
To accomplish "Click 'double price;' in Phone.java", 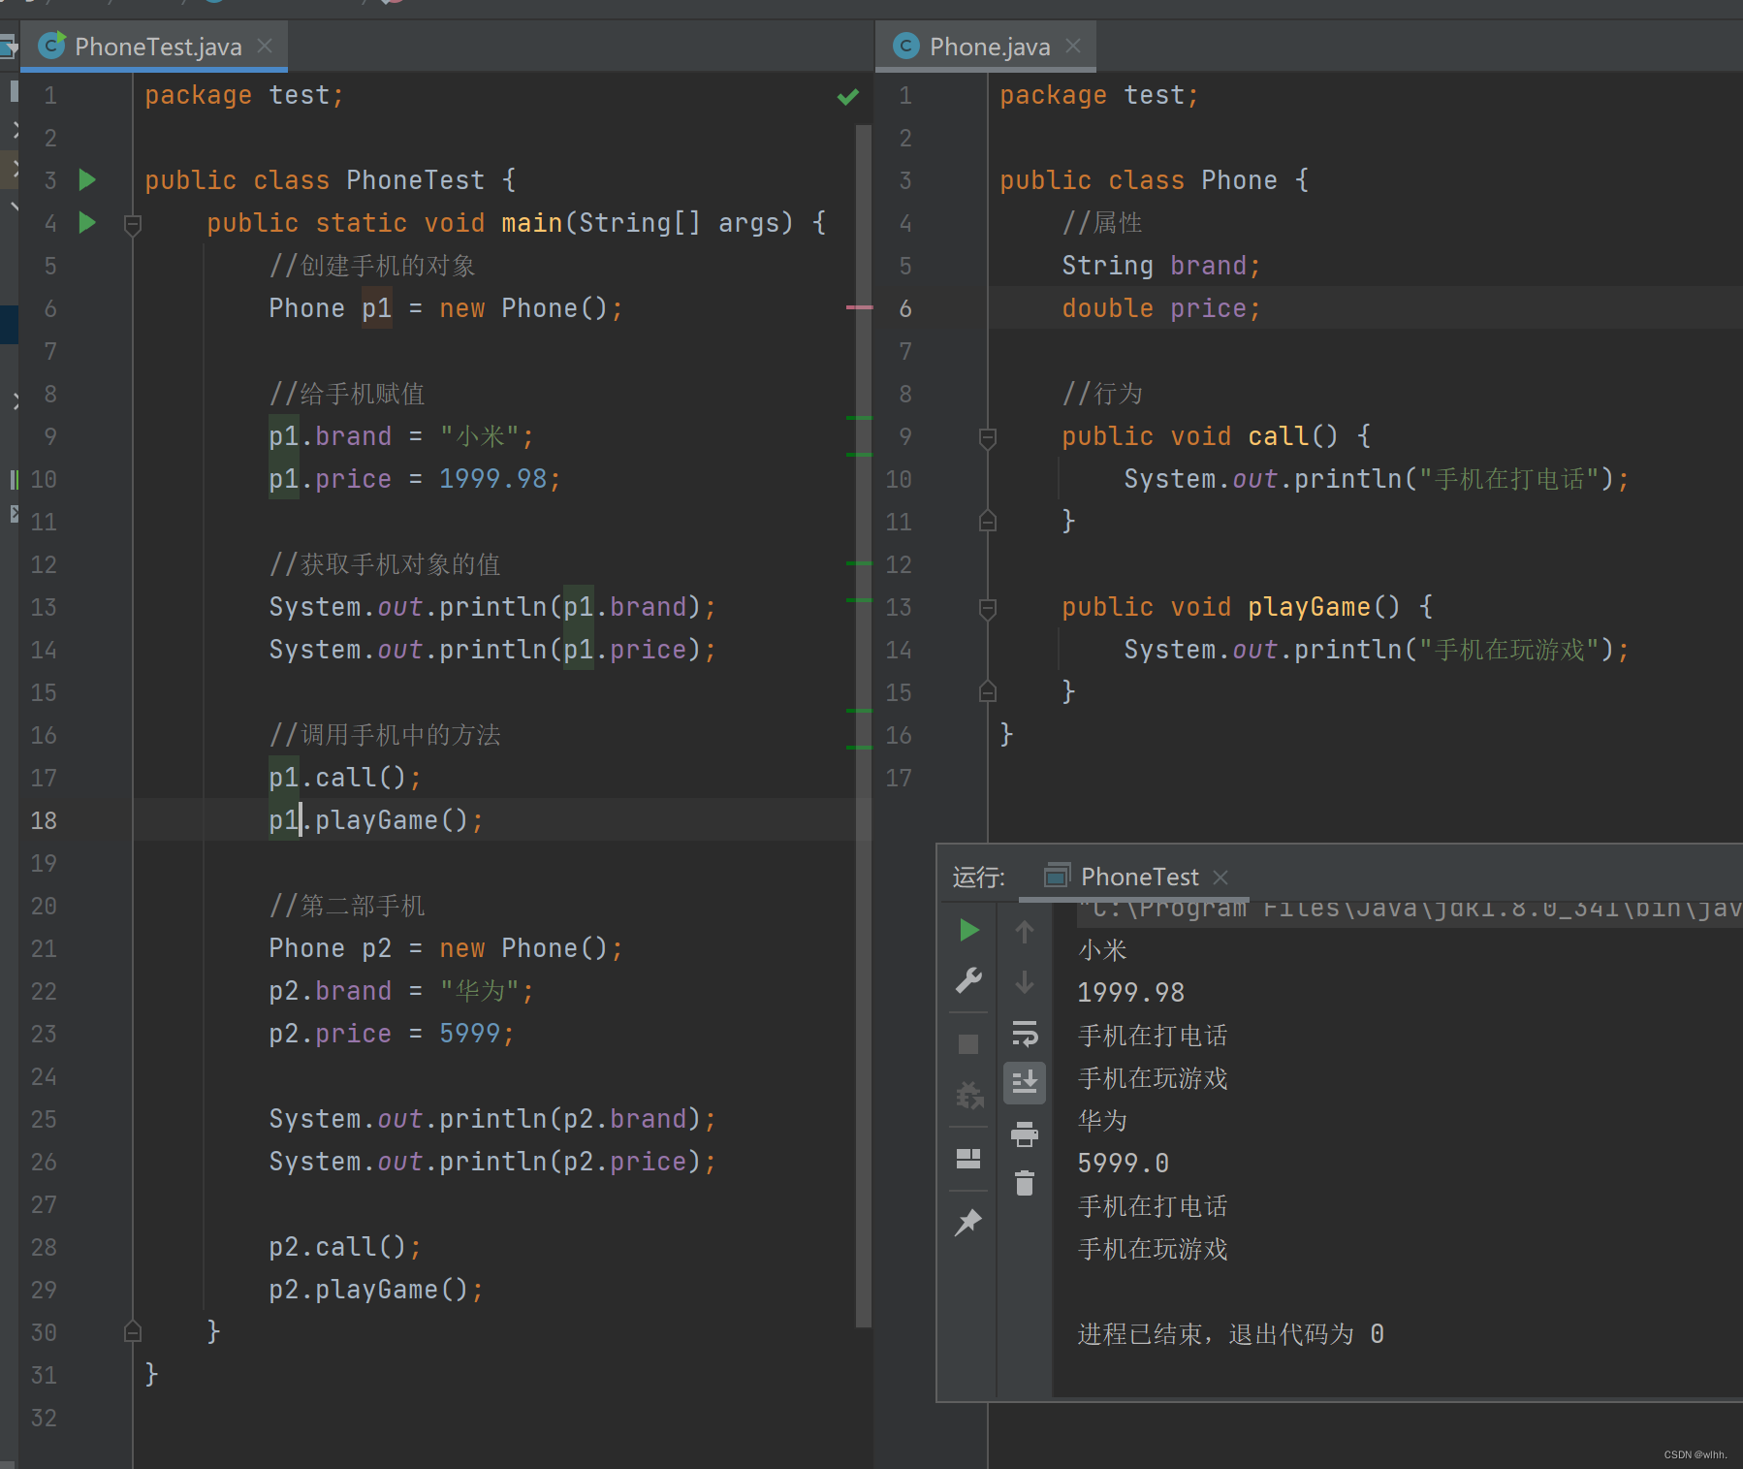I will 1161,308.
